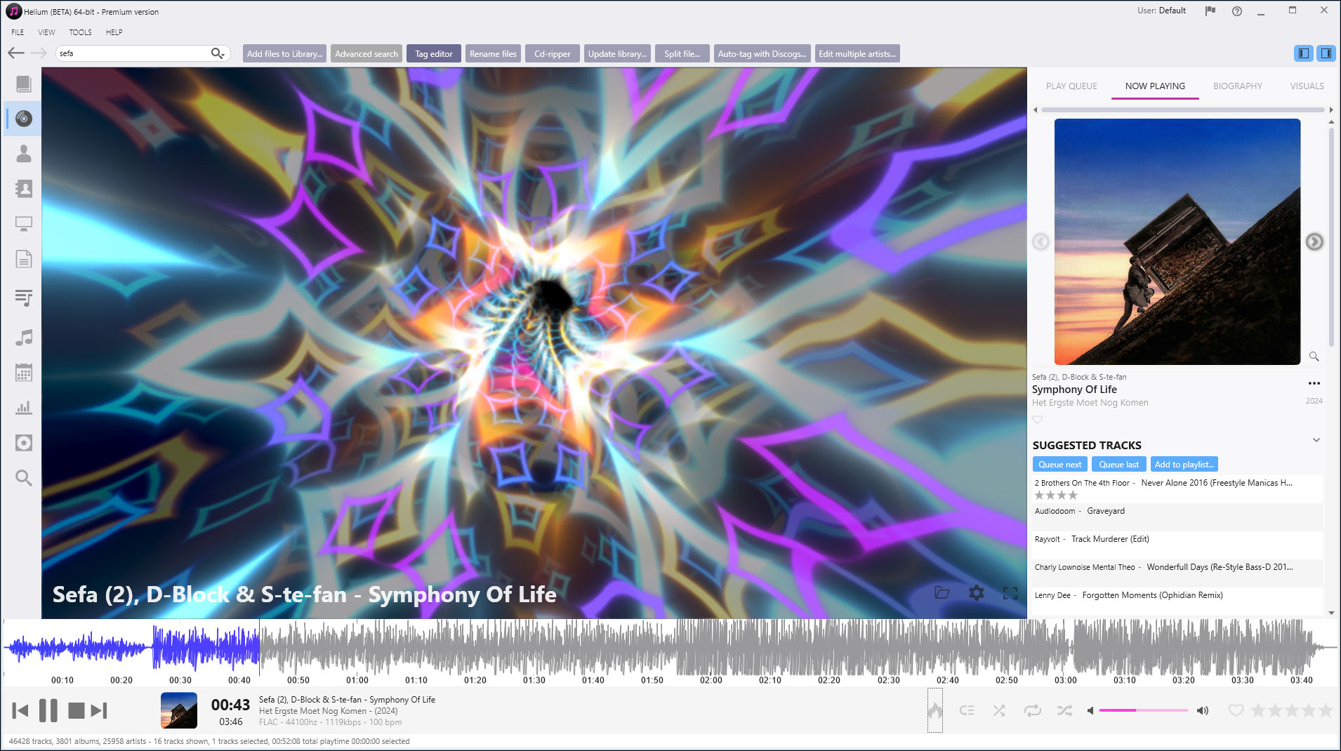The height and width of the screenshot is (751, 1341).
Task: Switch to the BIOGRAPHY tab
Action: (1237, 86)
